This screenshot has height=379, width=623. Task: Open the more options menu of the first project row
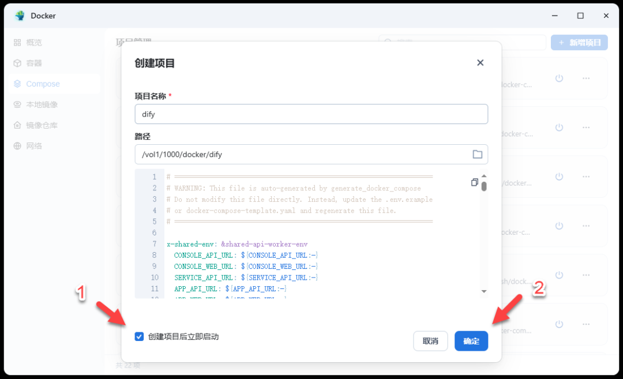(586, 78)
